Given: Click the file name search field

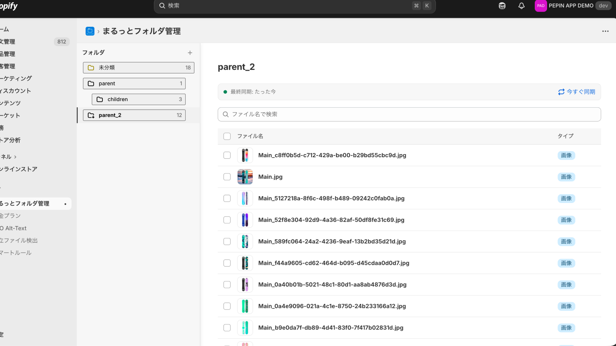Looking at the screenshot, I should [409, 114].
